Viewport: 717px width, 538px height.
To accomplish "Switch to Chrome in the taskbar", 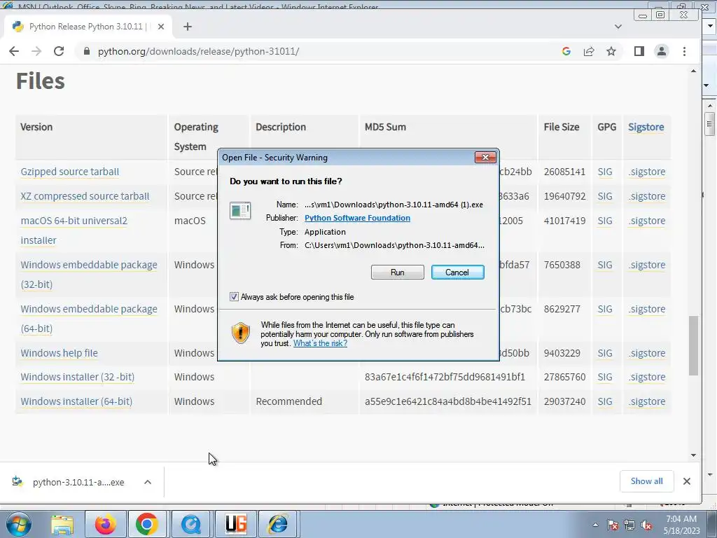I will coord(147,524).
